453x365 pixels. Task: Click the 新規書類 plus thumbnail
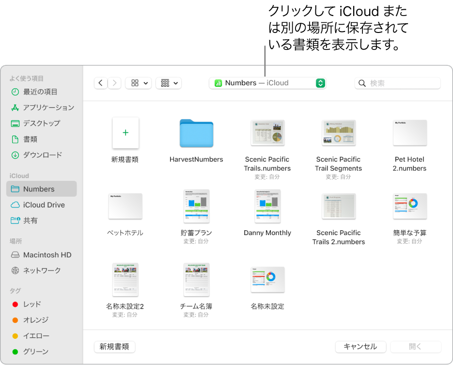[125, 133]
